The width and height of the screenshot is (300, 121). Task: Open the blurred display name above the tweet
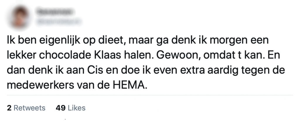point(55,12)
